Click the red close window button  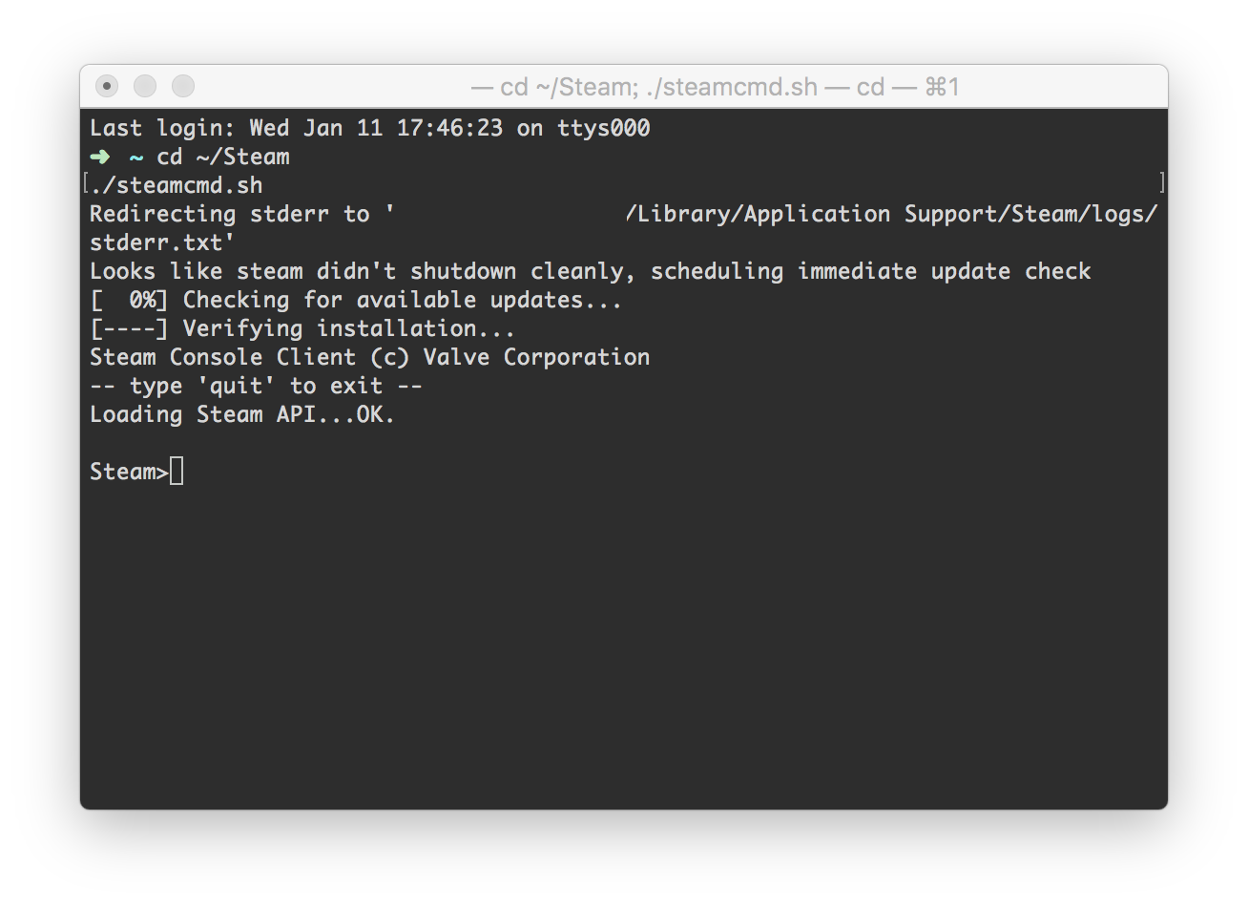click(107, 87)
